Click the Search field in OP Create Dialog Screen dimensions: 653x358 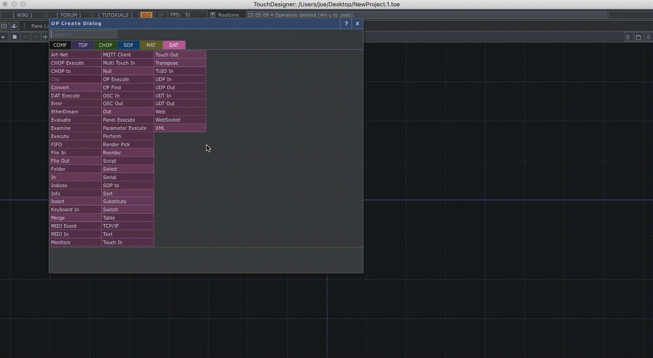[x=84, y=34]
